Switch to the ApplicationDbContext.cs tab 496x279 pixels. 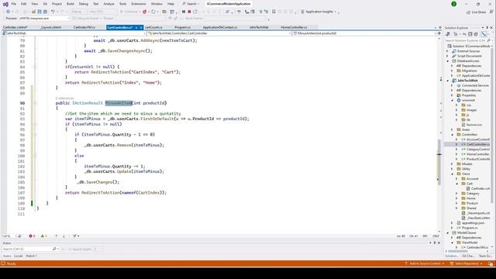point(220,28)
